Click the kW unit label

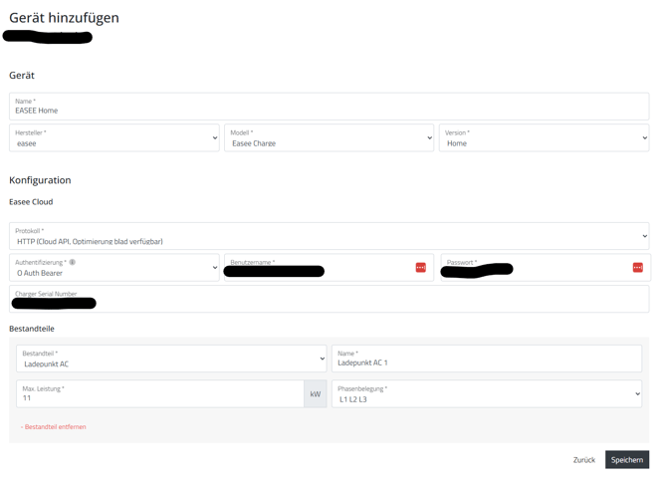[316, 394]
